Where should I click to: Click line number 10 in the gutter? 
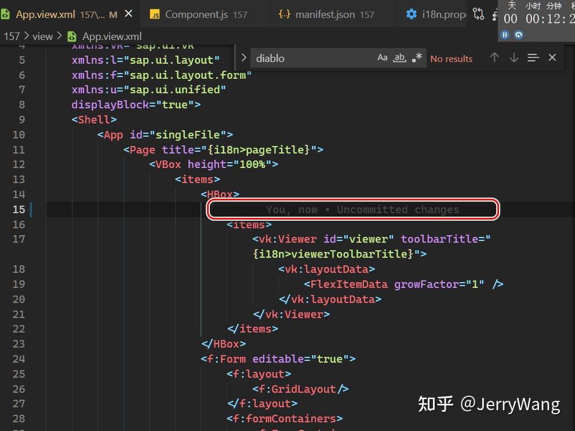[19, 134]
